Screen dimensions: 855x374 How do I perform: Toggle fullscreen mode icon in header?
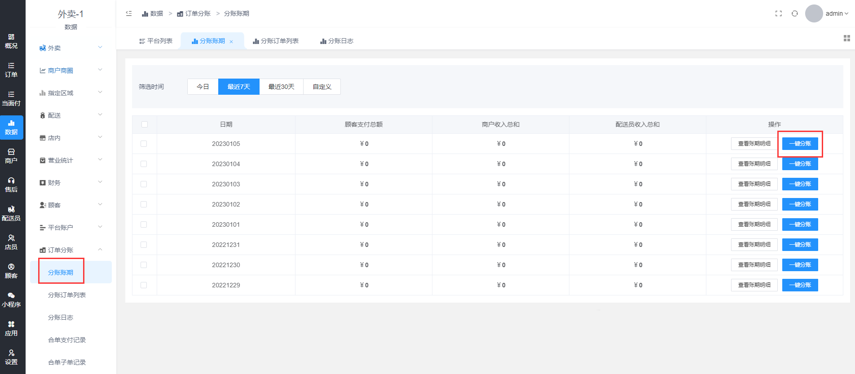pos(779,13)
